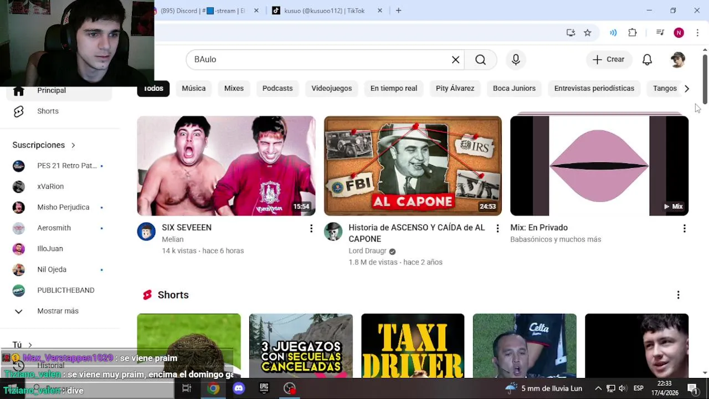Viewport: 709px width, 399px height.
Task: Click the magnifying glass search button
Action: click(480, 60)
